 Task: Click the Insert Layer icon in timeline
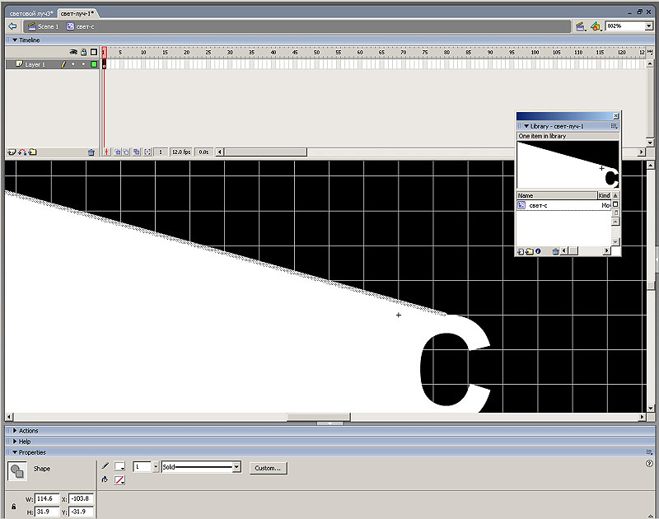[12, 152]
